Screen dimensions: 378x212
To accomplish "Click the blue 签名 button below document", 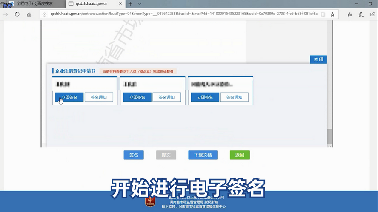I will (x=134, y=155).
